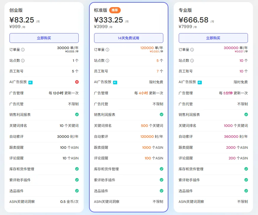Click 广告托管 label in 专业版
258x215 pixels.
pos(186,104)
